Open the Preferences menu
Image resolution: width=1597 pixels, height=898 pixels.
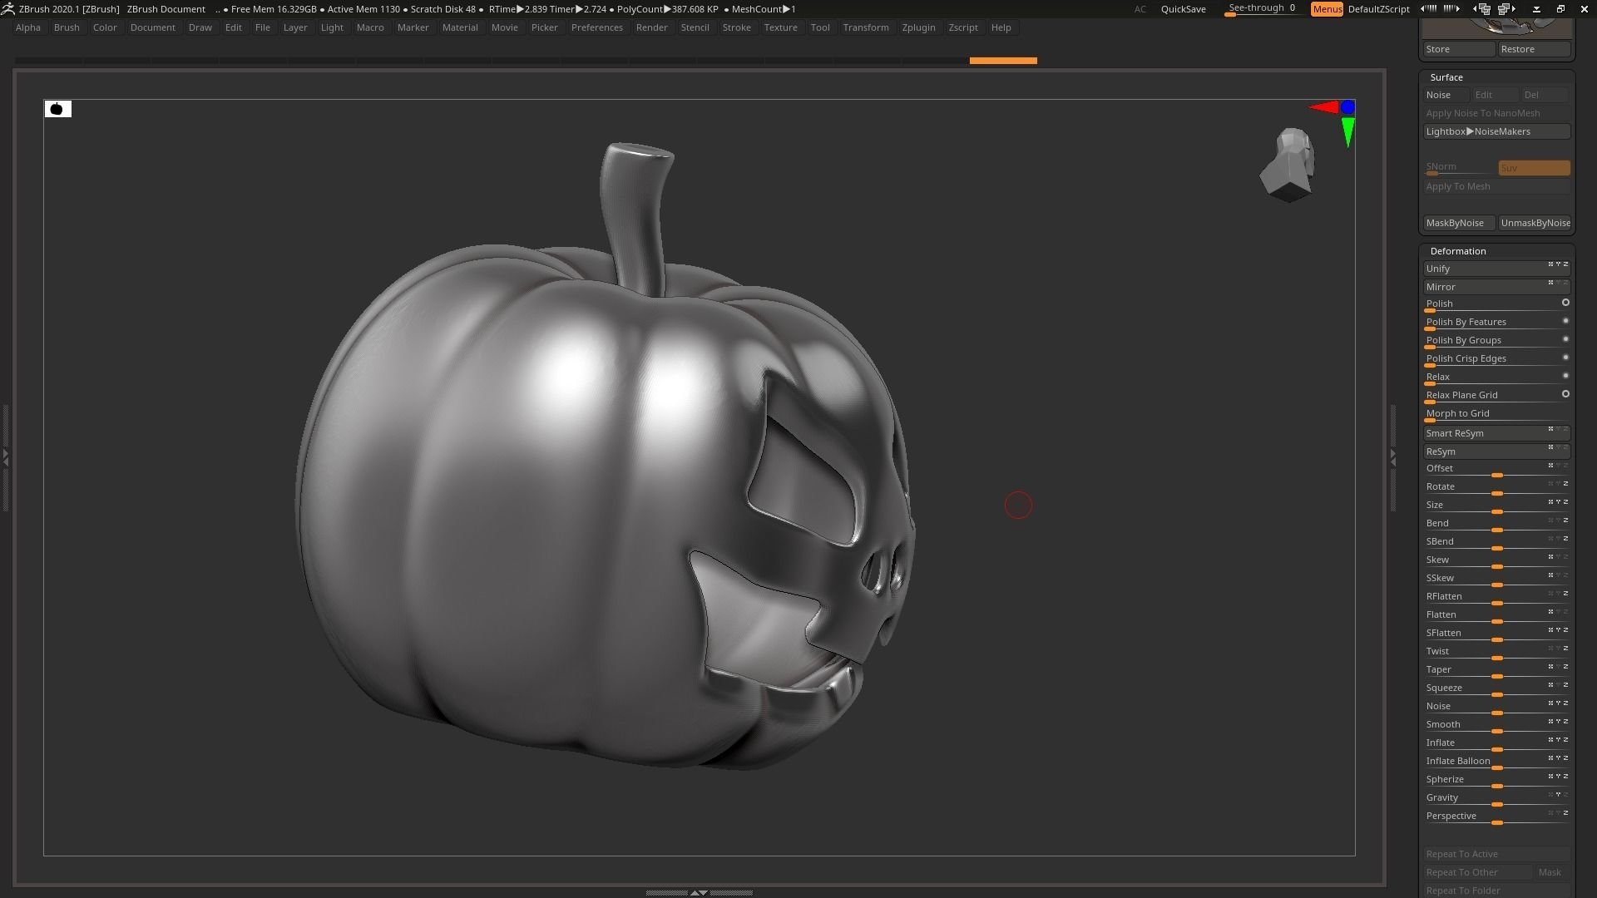click(x=596, y=27)
